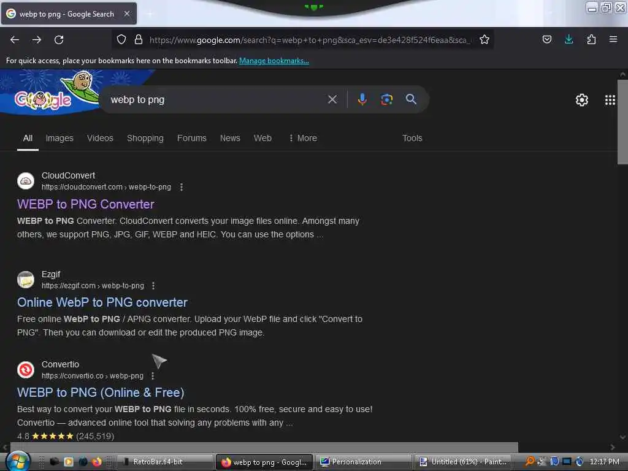This screenshot has width=628, height=471.
Task: Click the CloudConvert site name text
Action: [68, 175]
